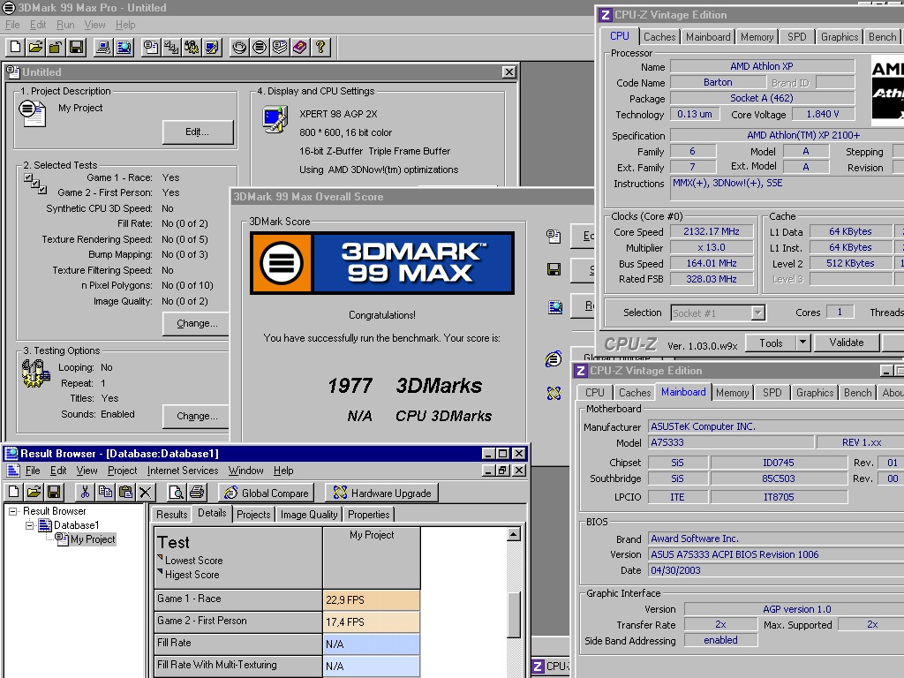Click the Paste clipboard icon in Result Browser
The width and height of the screenshot is (904, 678).
[x=125, y=493]
